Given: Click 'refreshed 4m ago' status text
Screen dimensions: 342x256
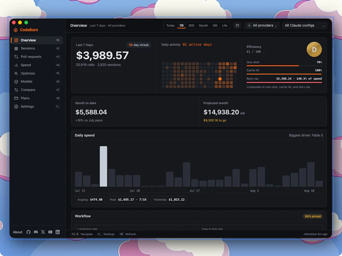Looking at the screenshot, I should coord(315,234).
